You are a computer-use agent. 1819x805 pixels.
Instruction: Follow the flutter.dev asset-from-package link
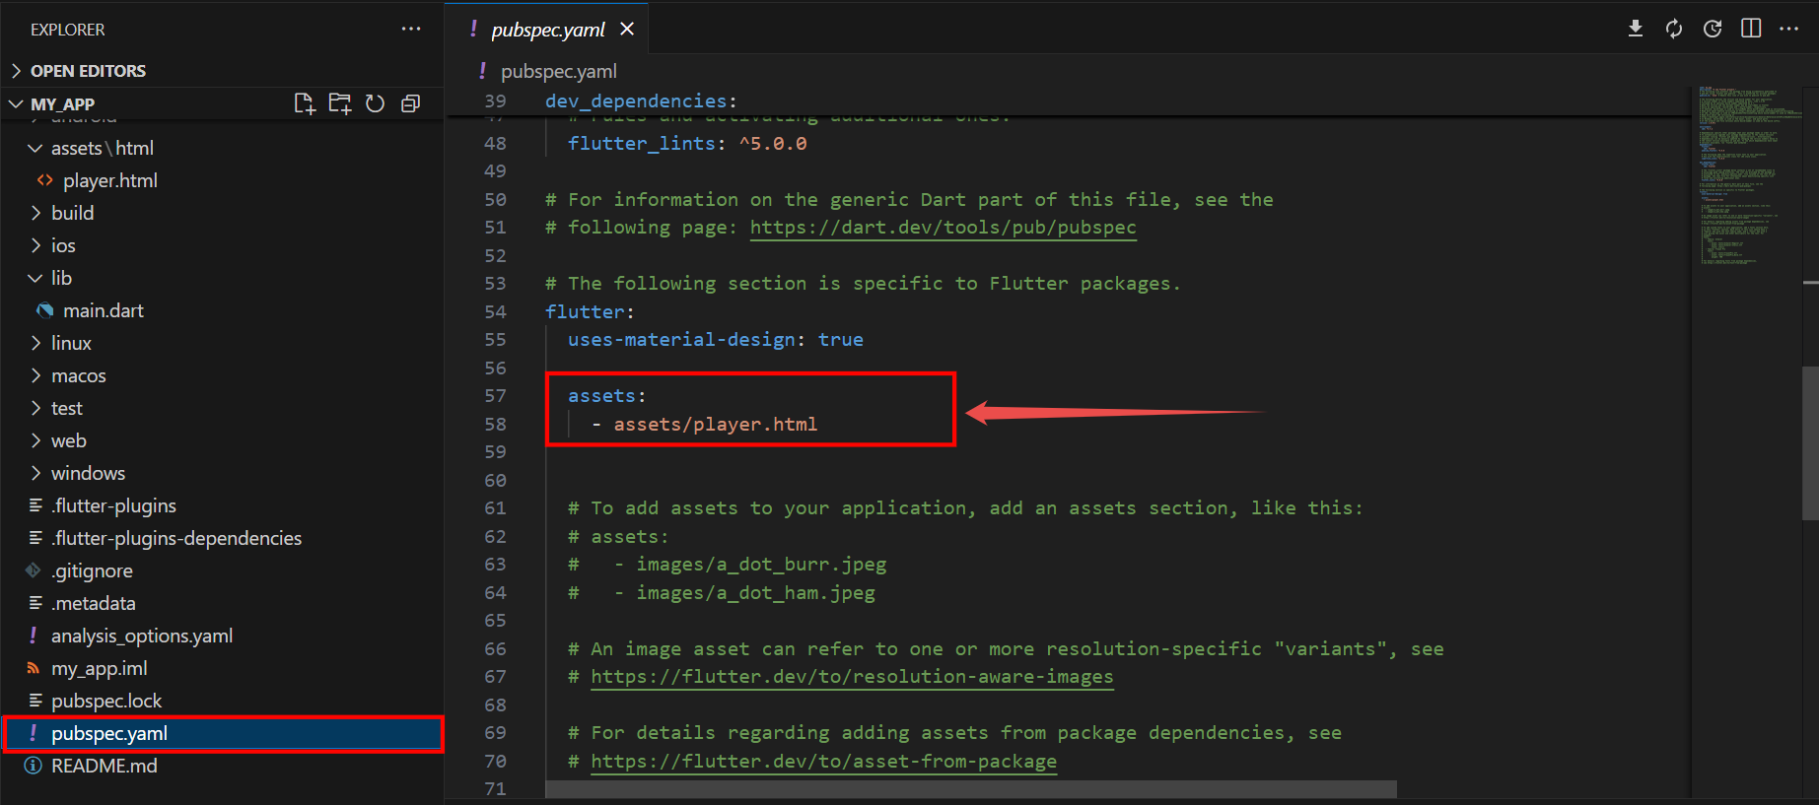point(823,762)
